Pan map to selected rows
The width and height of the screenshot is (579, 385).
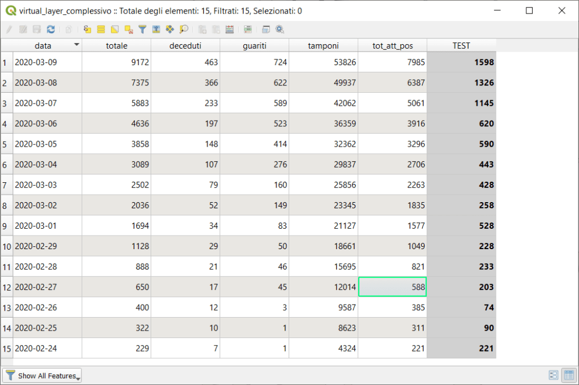(x=170, y=29)
